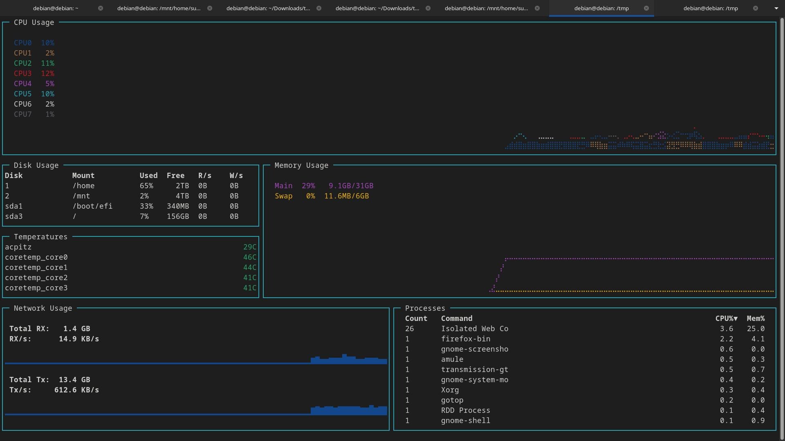Select the inactive last /tmp tab
The width and height of the screenshot is (785, 441).
pos(710,8)
